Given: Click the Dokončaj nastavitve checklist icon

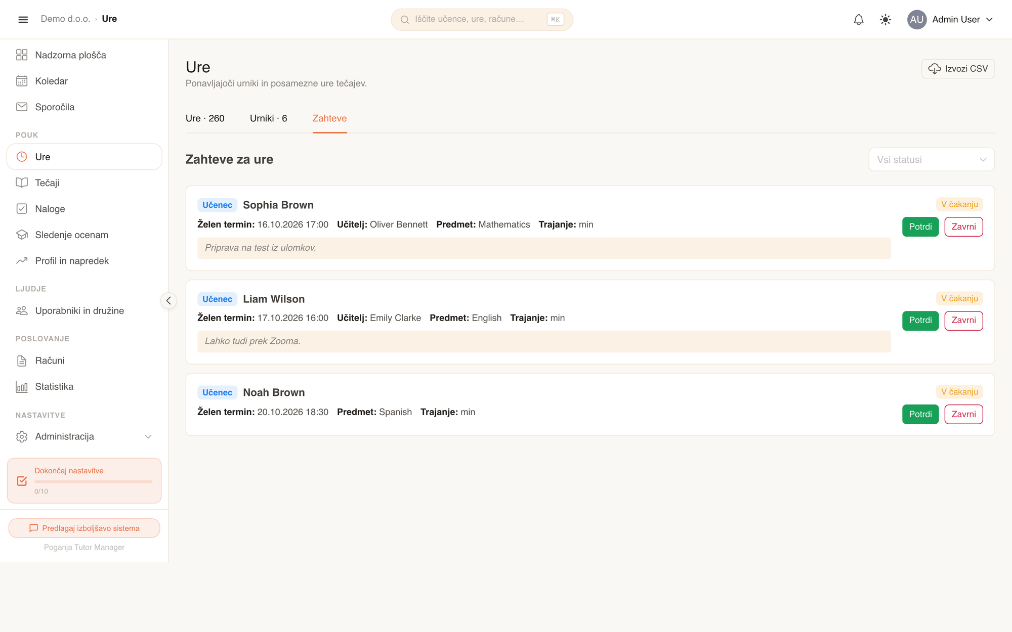Looking at the screenshot, I should [x=22, y=481].
